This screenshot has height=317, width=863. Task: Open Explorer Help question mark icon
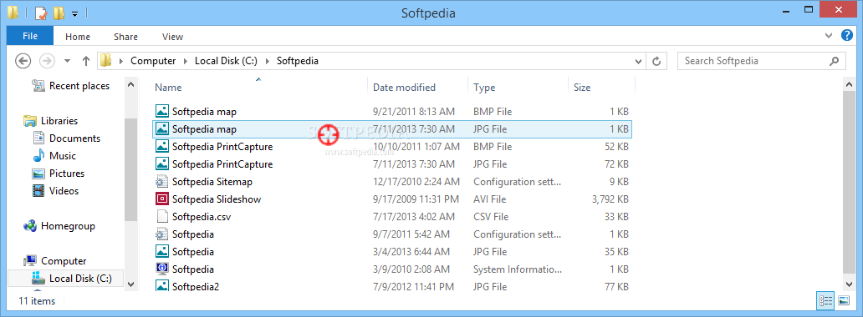pyautogui.click(x=847, y=36)
